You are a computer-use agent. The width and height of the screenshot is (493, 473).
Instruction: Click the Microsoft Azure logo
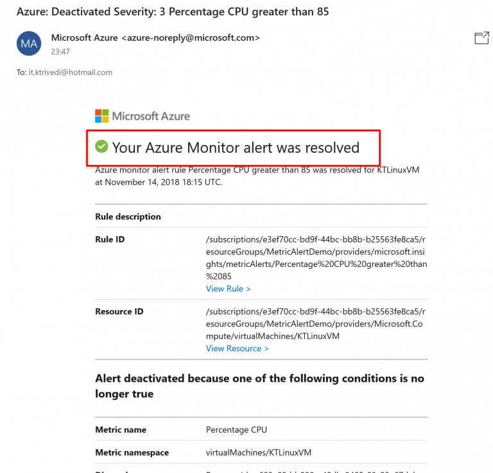tap(143, 116)
